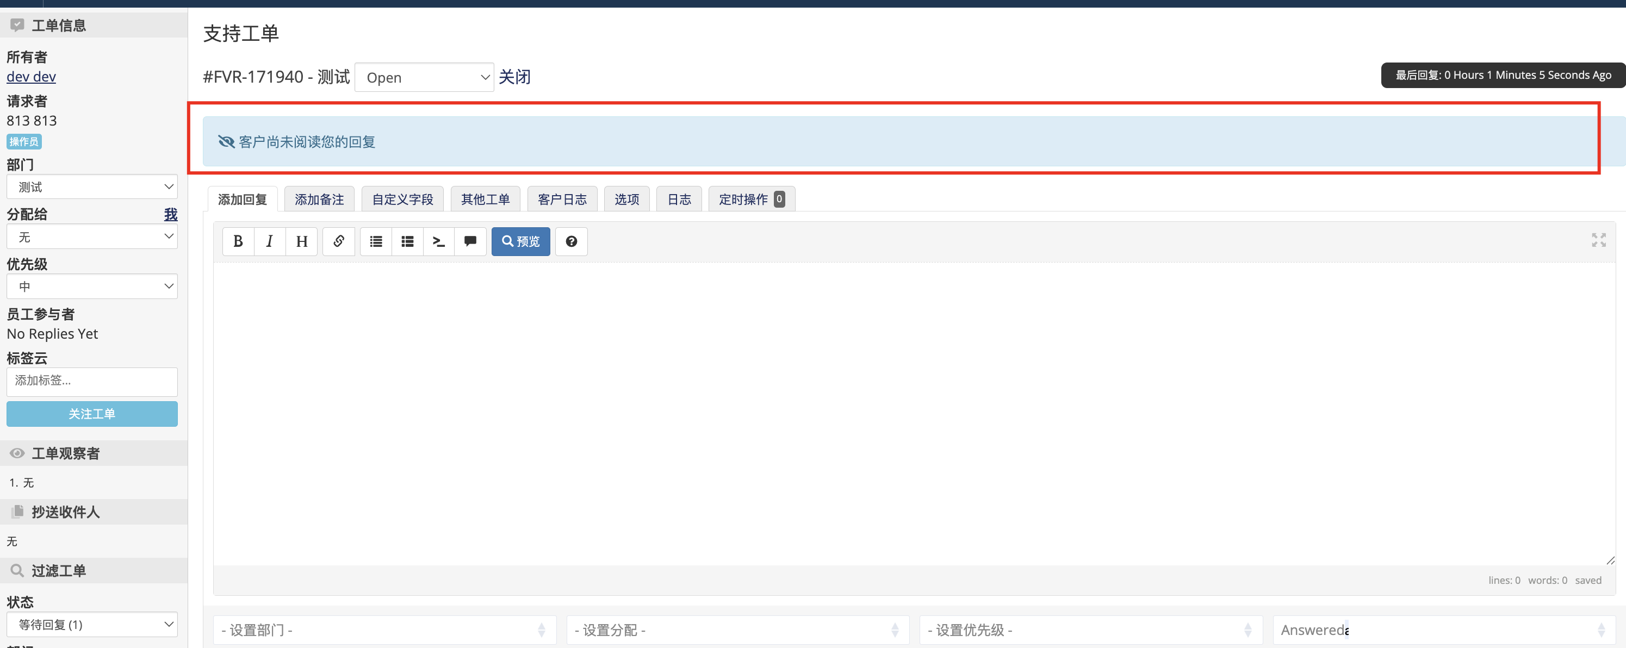Viewport: 1626px width, 648px height.
Task: Click the blue 预览 preview button
Action: 521,242
